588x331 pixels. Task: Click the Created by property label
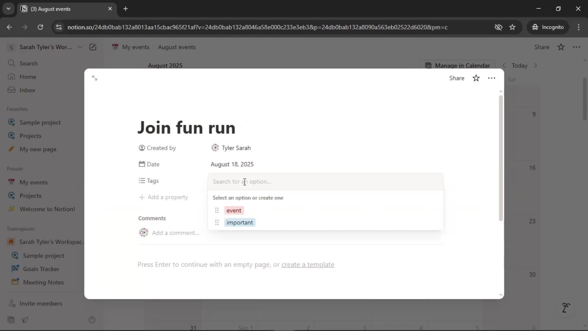pos(157,148)
